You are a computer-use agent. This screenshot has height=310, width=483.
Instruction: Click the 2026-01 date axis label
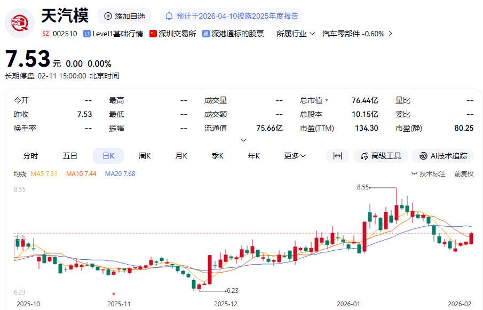[349, 304]
